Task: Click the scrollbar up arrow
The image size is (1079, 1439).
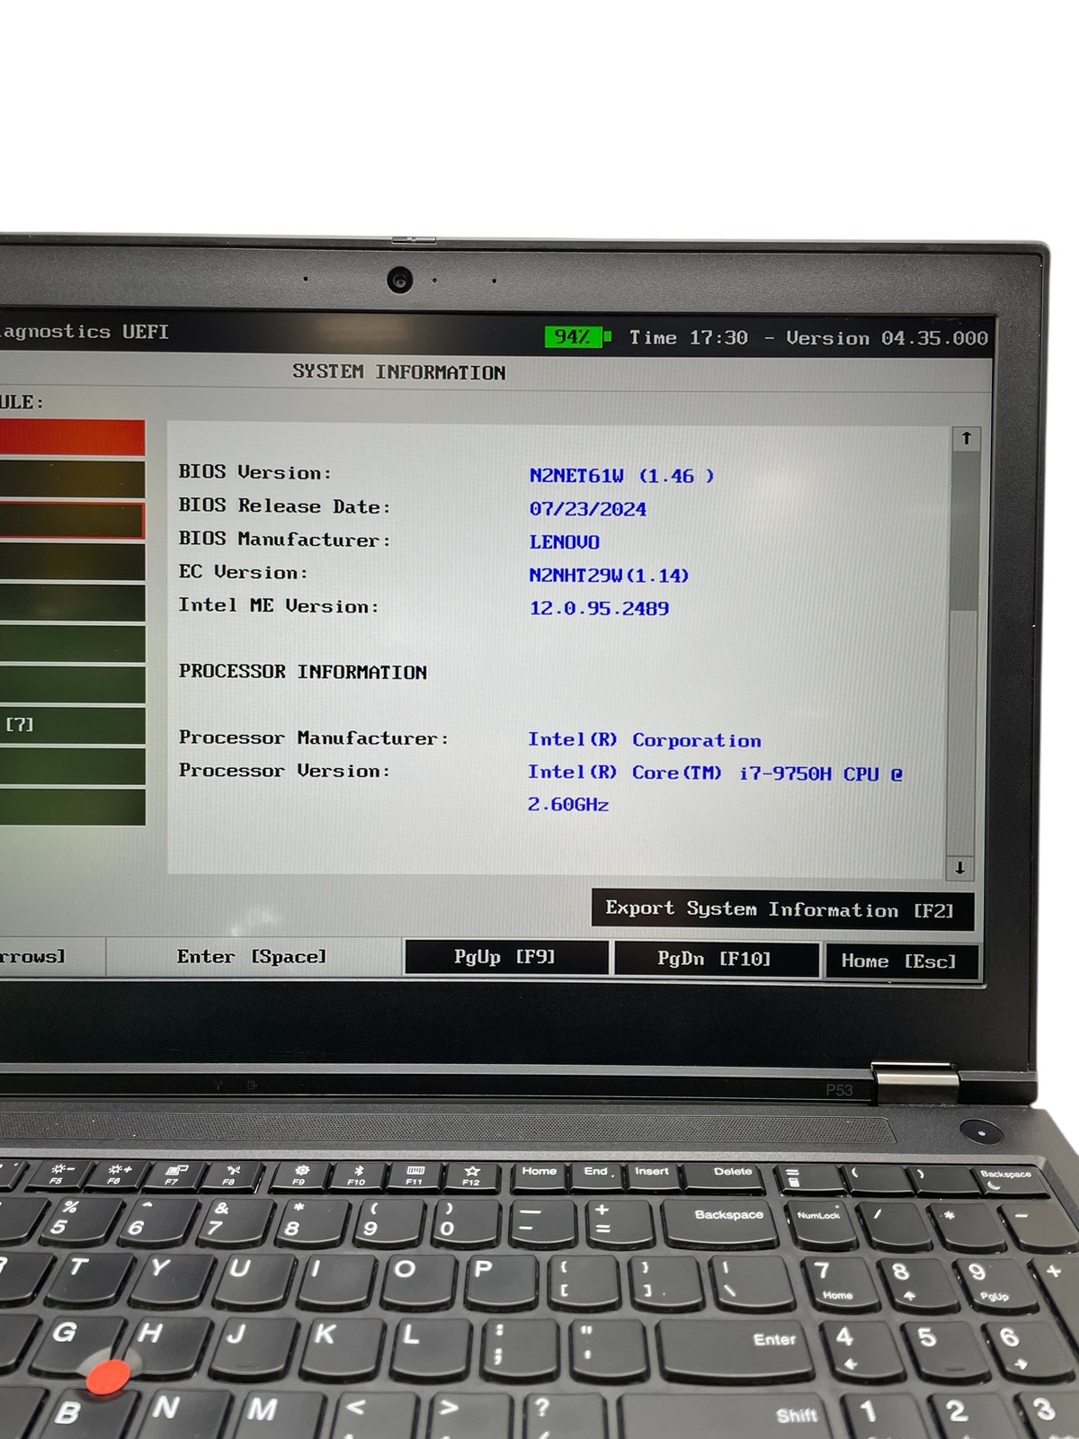Action: (x=967, y=439)
